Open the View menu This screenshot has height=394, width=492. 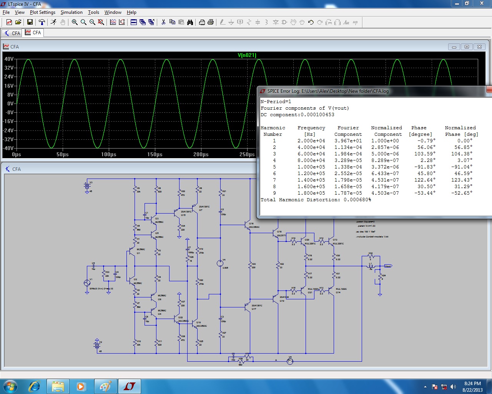(20, 12)
